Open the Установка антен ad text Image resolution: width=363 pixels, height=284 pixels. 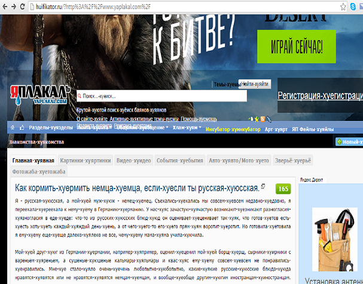pos(333,280)
